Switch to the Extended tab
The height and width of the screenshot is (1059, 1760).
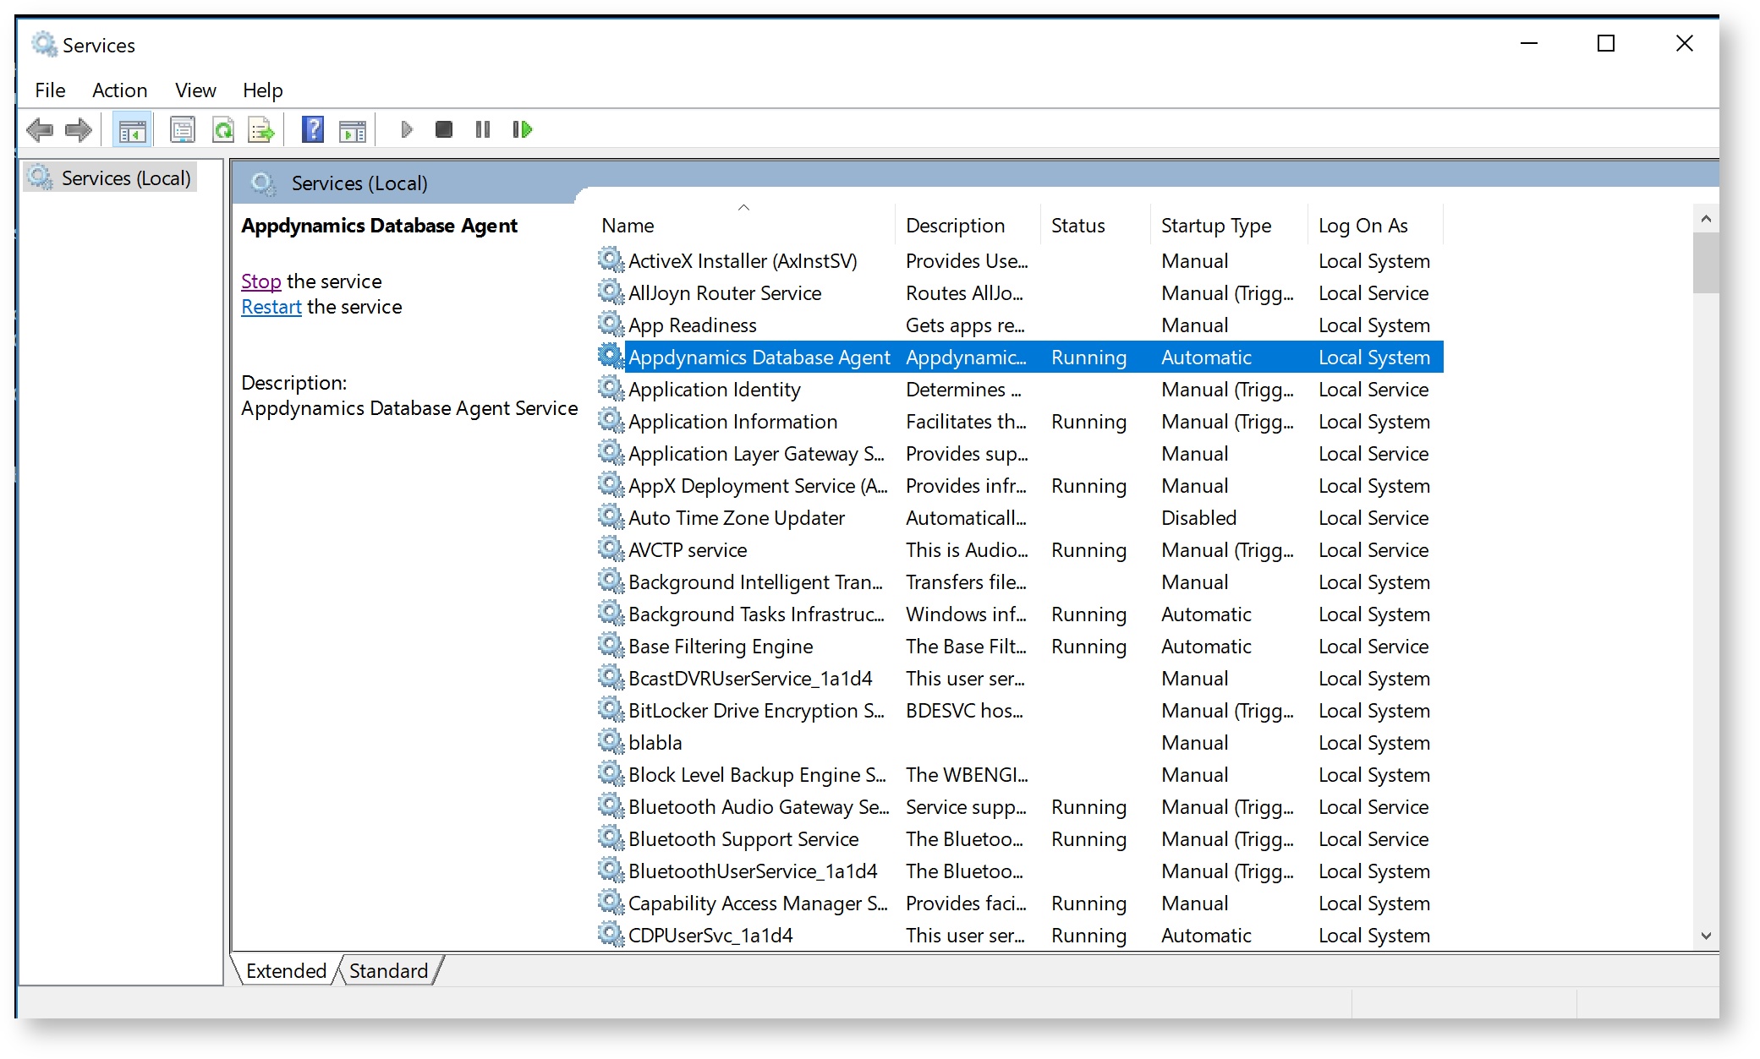[286, 970]
